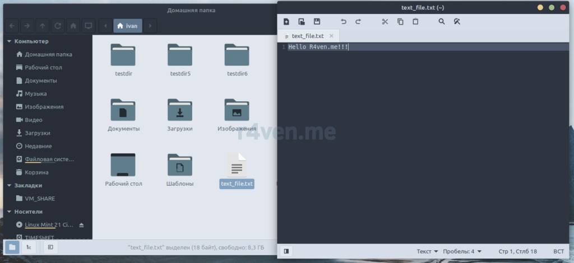Cut the selected text with scissors icon
Image resolution: width=574 pixels, height=263 pixels.
385,22
